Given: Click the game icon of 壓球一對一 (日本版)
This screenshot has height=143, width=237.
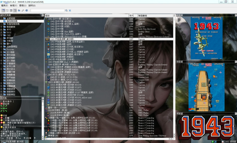Looking at the screenshot, I should [46, 108].
